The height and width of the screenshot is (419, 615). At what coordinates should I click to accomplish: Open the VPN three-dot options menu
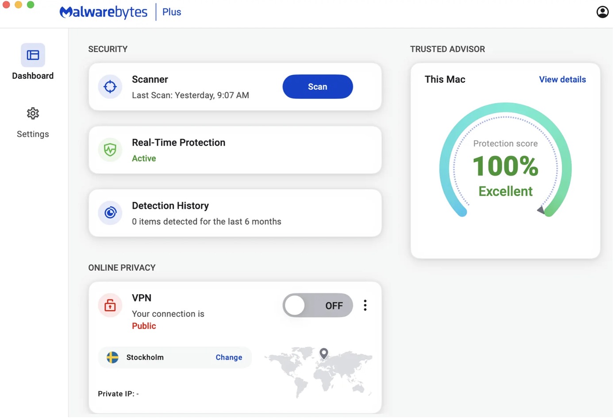pos(365,306)
